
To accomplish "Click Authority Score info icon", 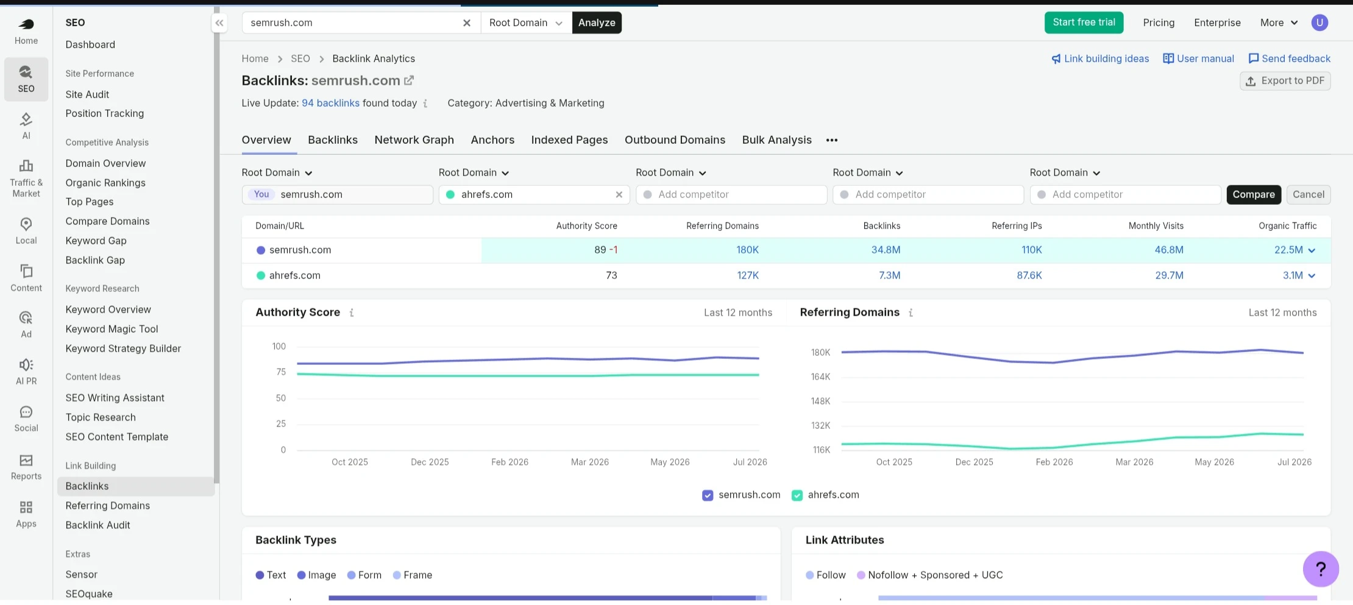I will coord(352,313).
